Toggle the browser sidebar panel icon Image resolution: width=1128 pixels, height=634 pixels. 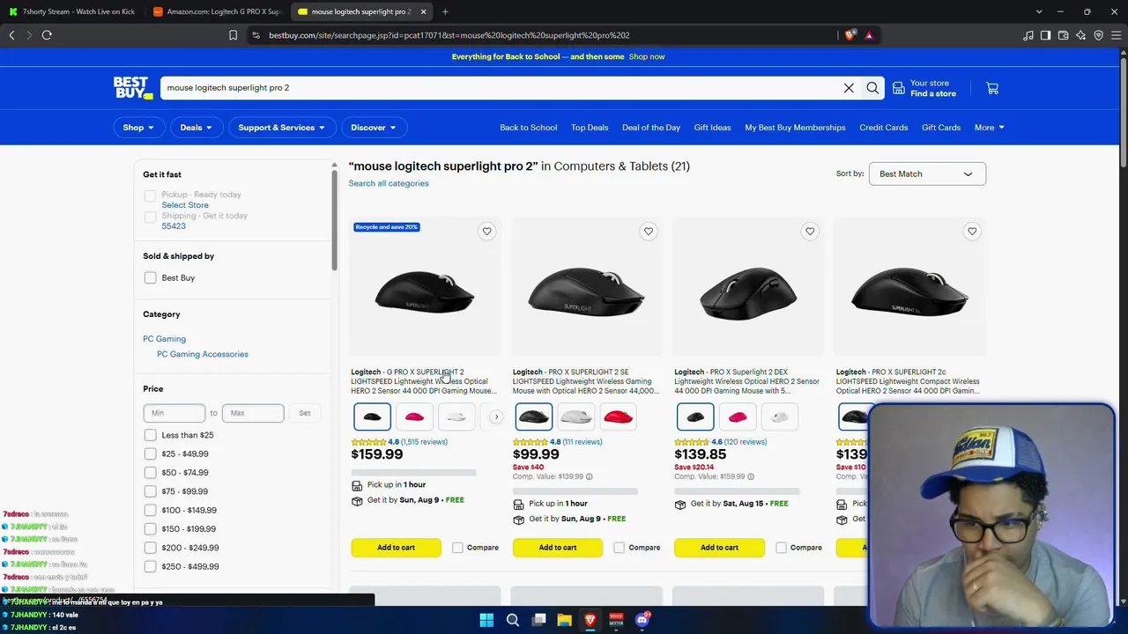[x=1046, y=35]
